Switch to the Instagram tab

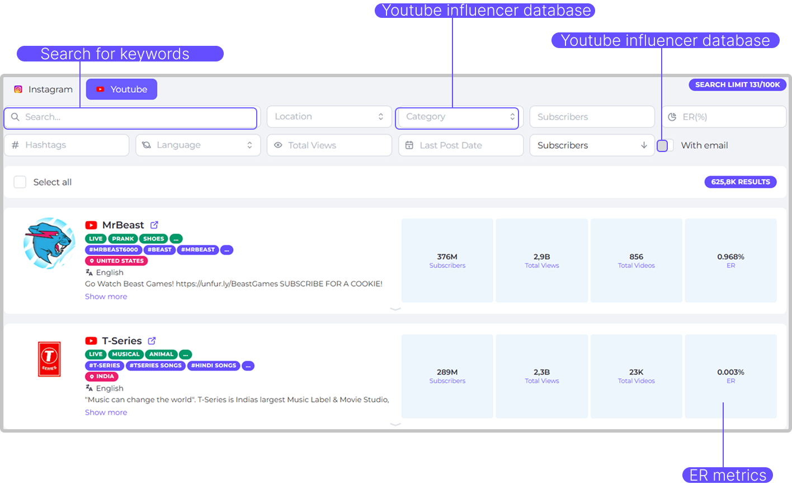click(x=43, y=89)
